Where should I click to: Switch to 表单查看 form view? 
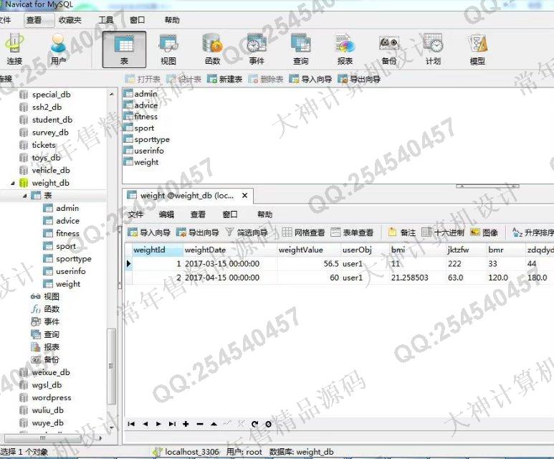coord(352,232)
